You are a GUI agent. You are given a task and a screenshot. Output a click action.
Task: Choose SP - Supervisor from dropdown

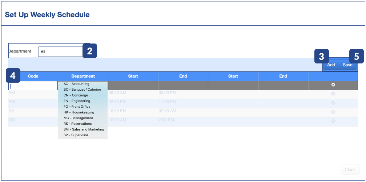click(x=76, y=135)
